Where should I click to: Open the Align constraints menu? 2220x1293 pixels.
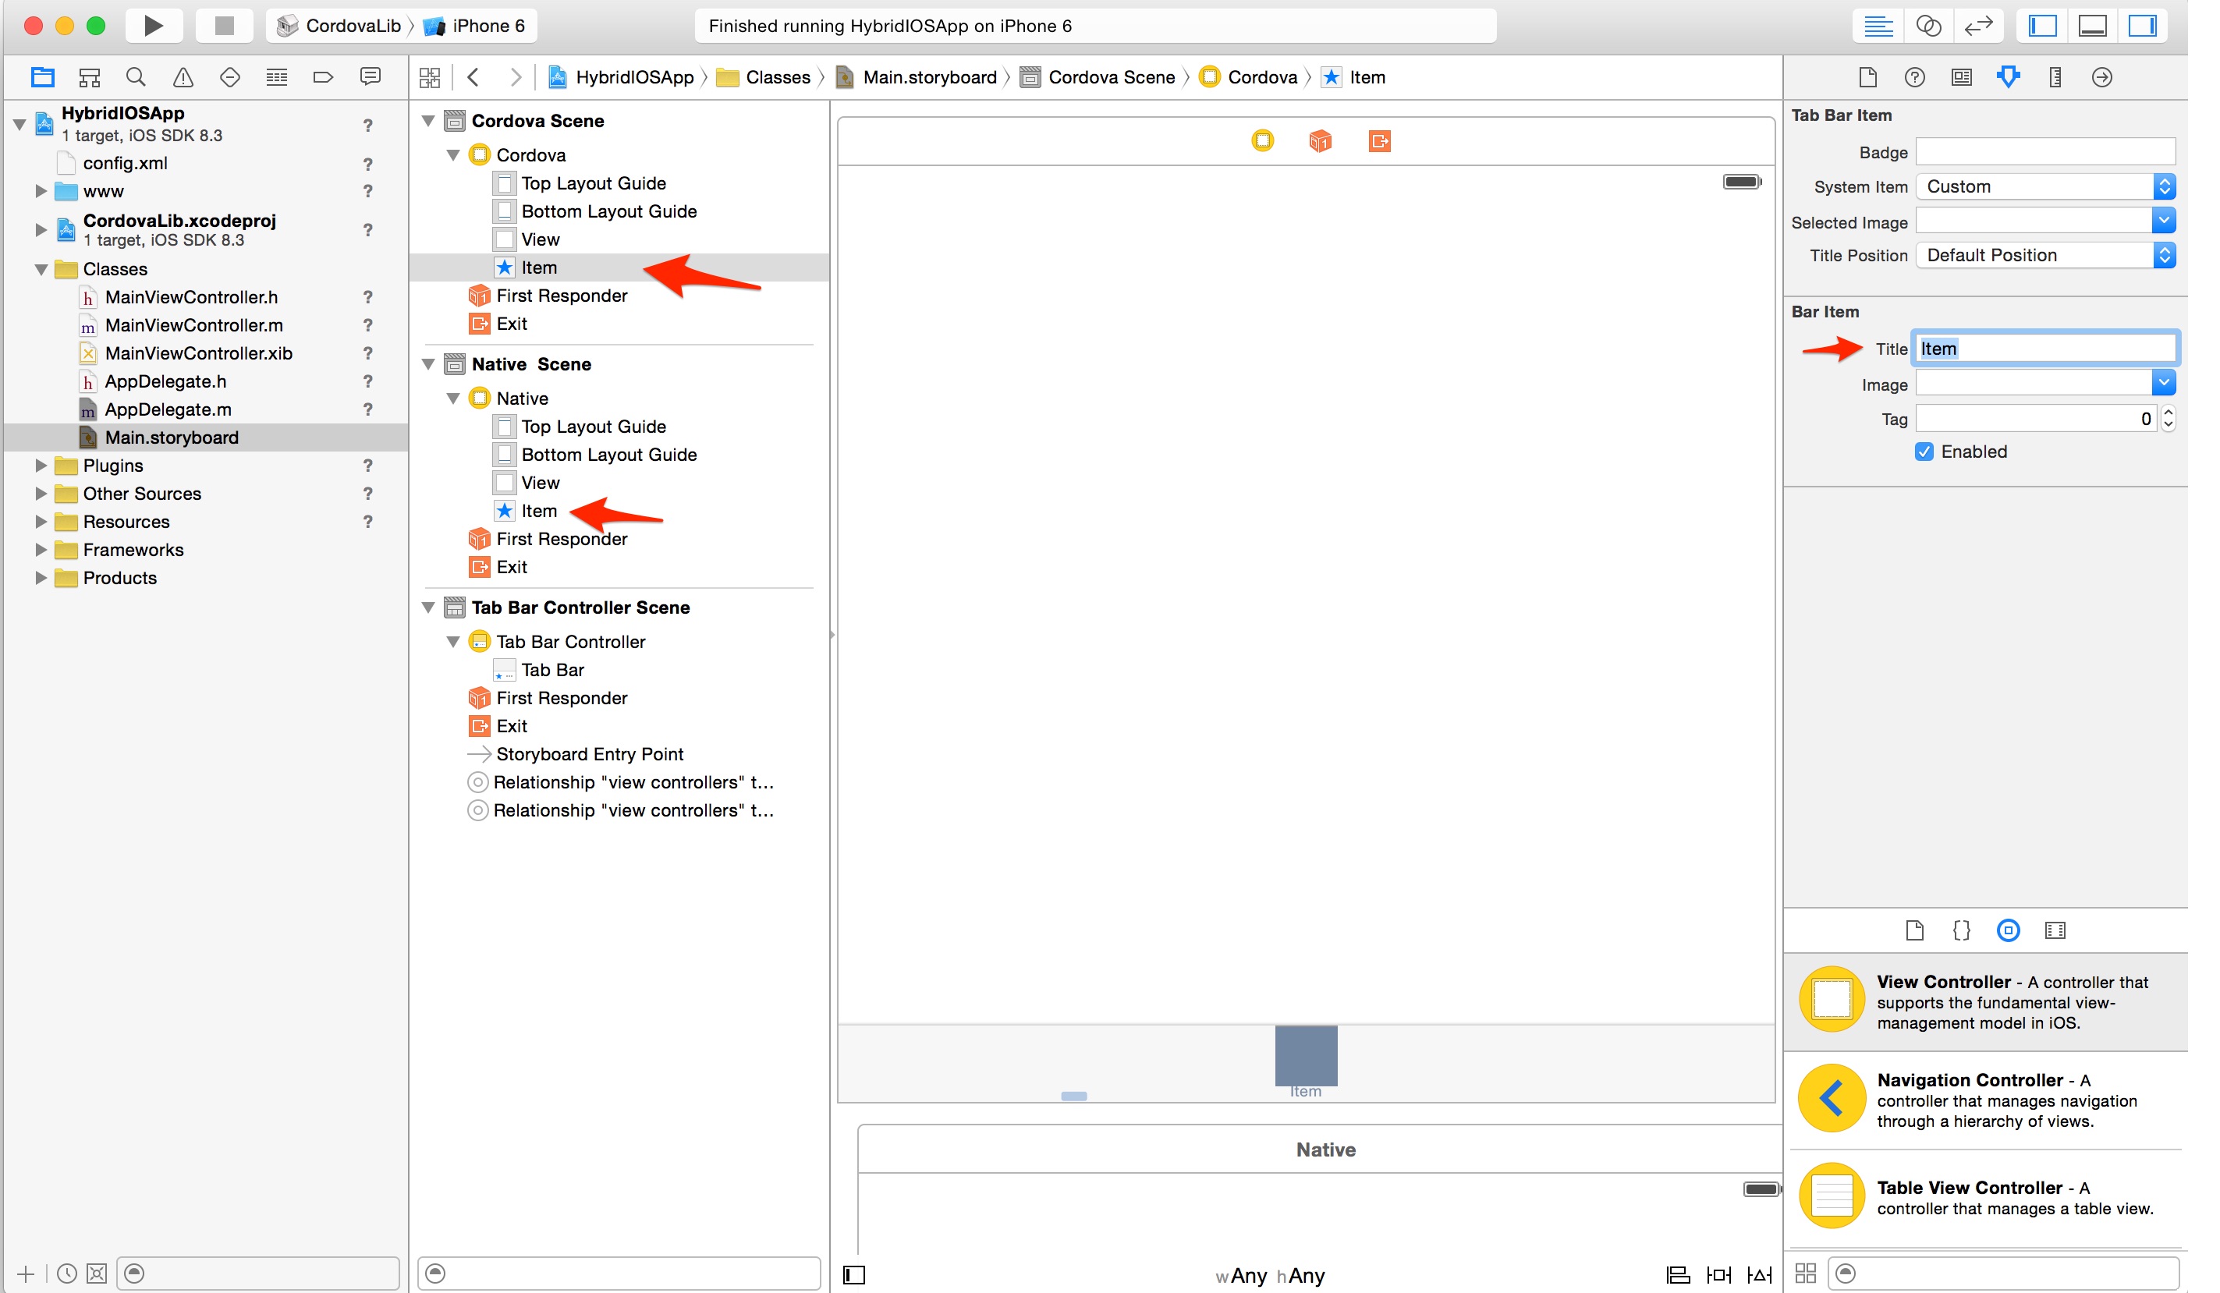1678,1275
